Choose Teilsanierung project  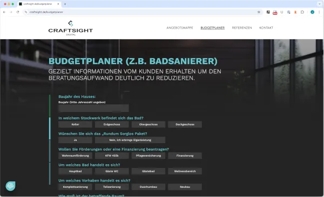tap(112, 187)
